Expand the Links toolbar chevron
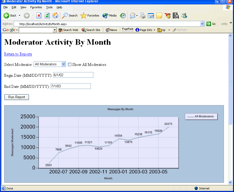This screenshot has width=234, height=192. [x=231, y=23]
